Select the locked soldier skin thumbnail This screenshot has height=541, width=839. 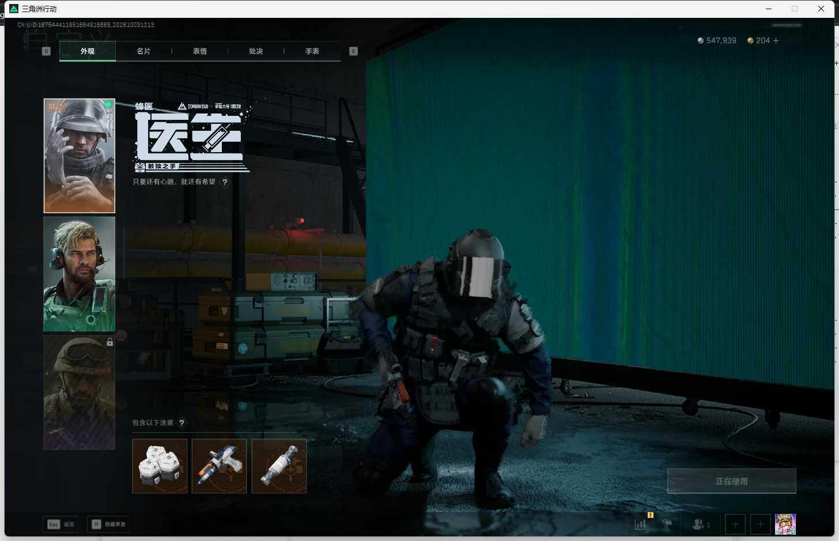80,392
